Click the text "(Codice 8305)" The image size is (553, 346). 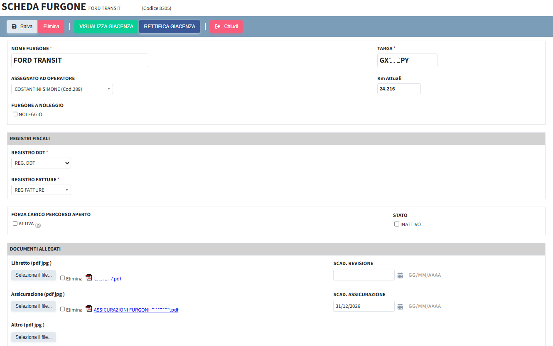[156, 8]
